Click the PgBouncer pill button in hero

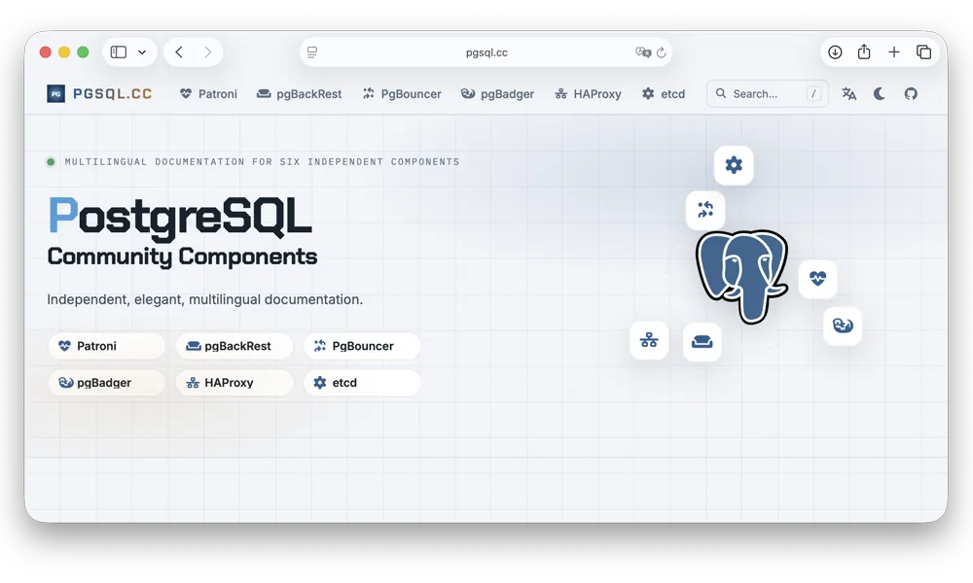(x=362, y=346)
